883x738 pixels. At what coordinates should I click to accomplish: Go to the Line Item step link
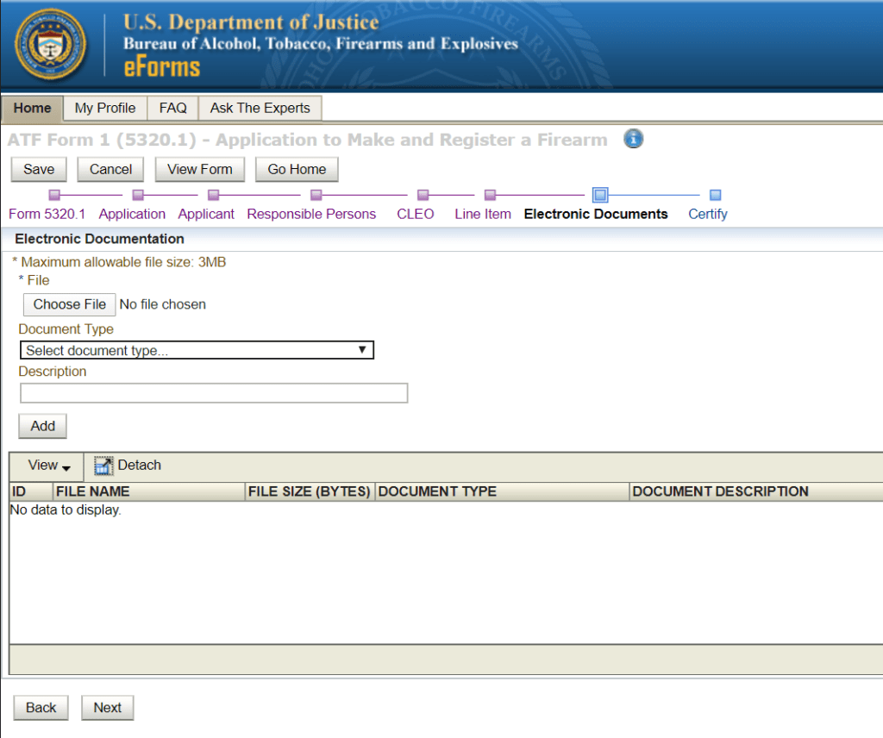[483, 214]
